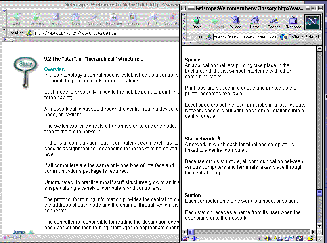This screenshot has width=327, height=243.
Task: Click the Forward icon in Chapter 09 window
Action: pyautogui.click(x=36, y=19)
